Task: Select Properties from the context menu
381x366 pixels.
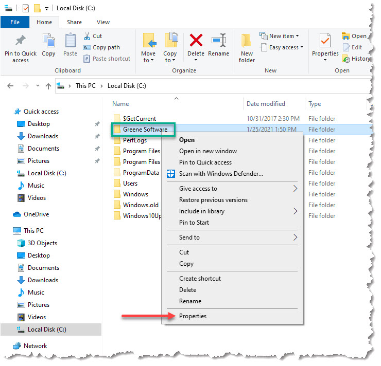Action: (x=193, y=316)
